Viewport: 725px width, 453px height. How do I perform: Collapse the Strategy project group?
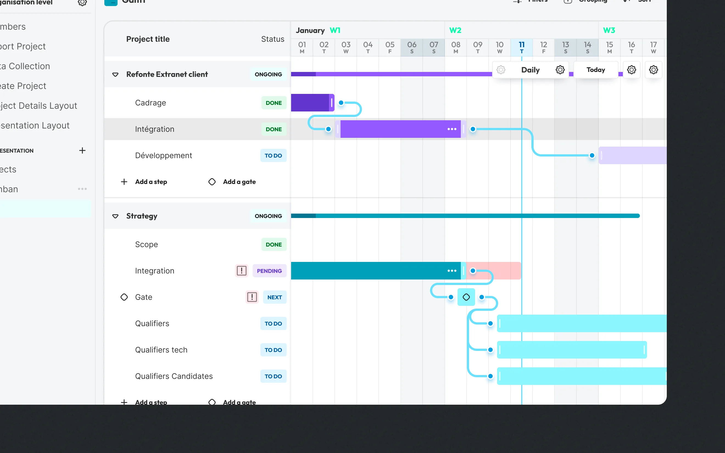point(115,216)
